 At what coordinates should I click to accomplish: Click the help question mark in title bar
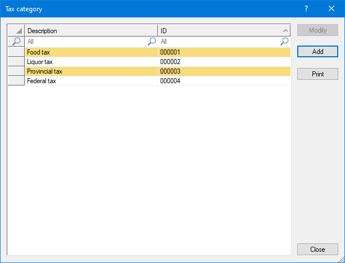pyautogui.click(x=306, y=9)
